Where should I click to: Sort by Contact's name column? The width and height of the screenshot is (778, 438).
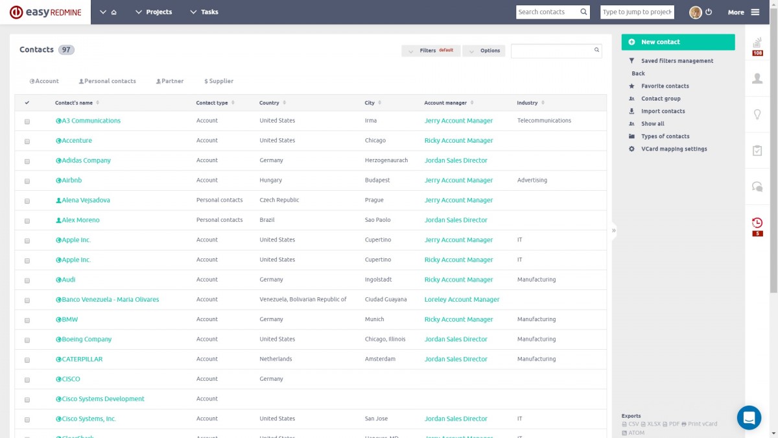point(77,103)
